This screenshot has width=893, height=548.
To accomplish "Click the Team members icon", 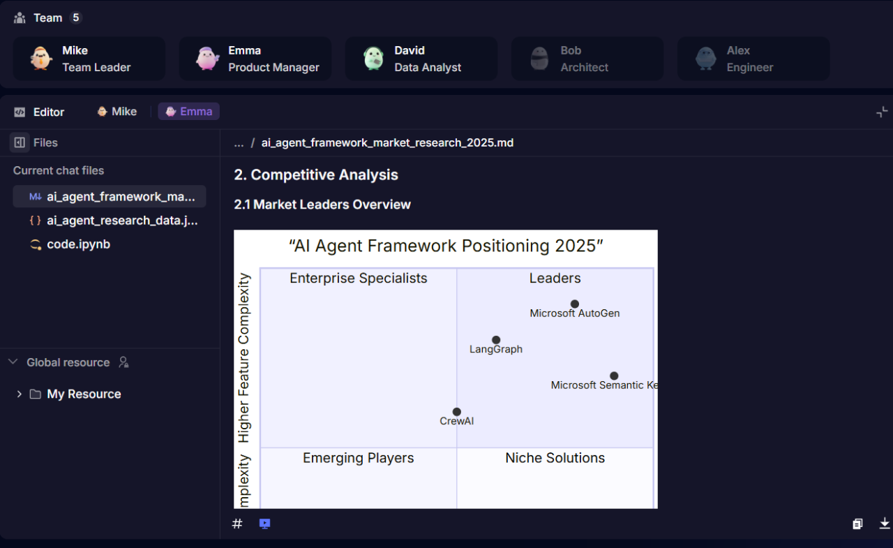I will pos(20,18).
